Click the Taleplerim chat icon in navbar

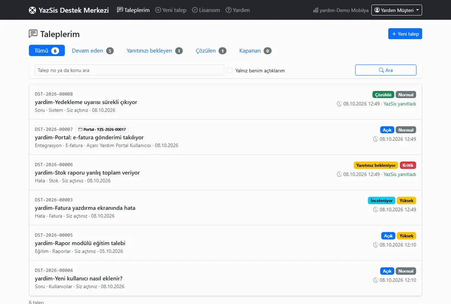120,10
